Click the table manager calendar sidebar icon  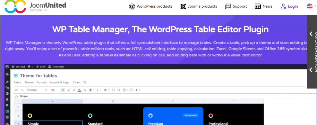pyautogui.click(x=7, y=111)
